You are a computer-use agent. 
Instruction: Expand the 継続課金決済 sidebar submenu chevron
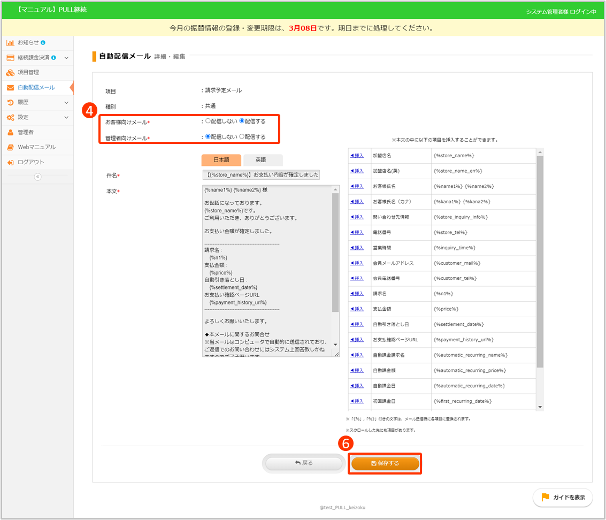click(x=66, y=57)
